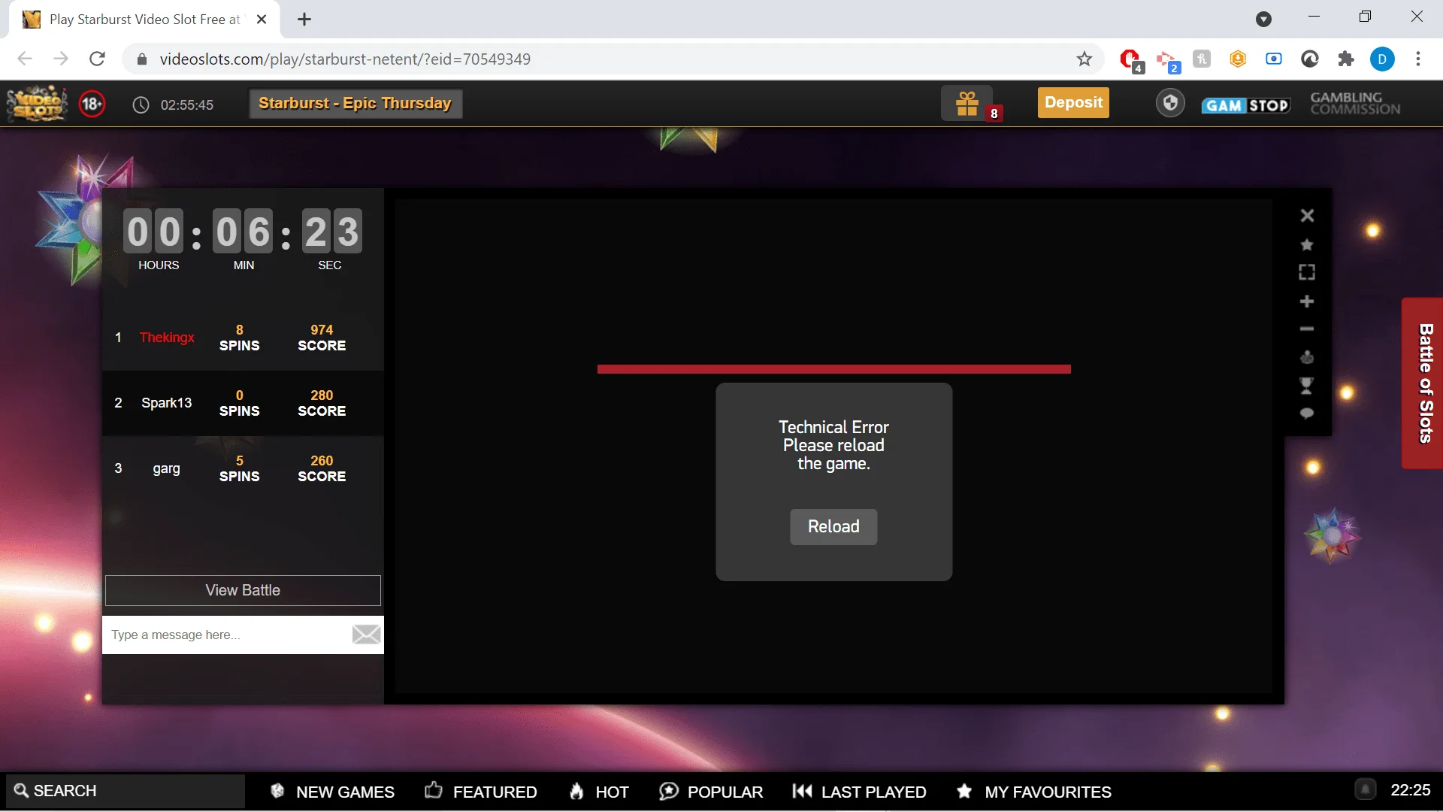
Task: Click the session clock icon
Action: (x=141, y=105)
